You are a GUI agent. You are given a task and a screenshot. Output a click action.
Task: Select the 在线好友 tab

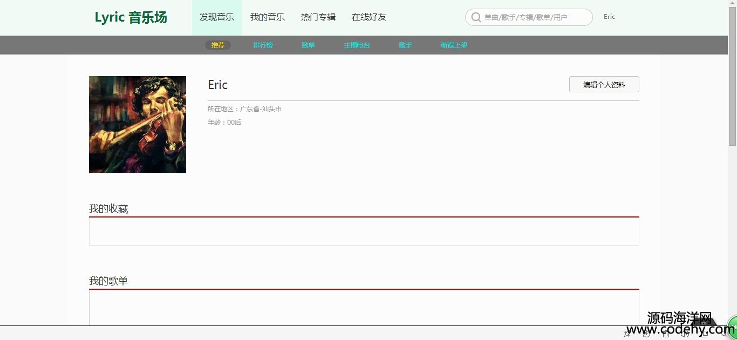[369, 17]
